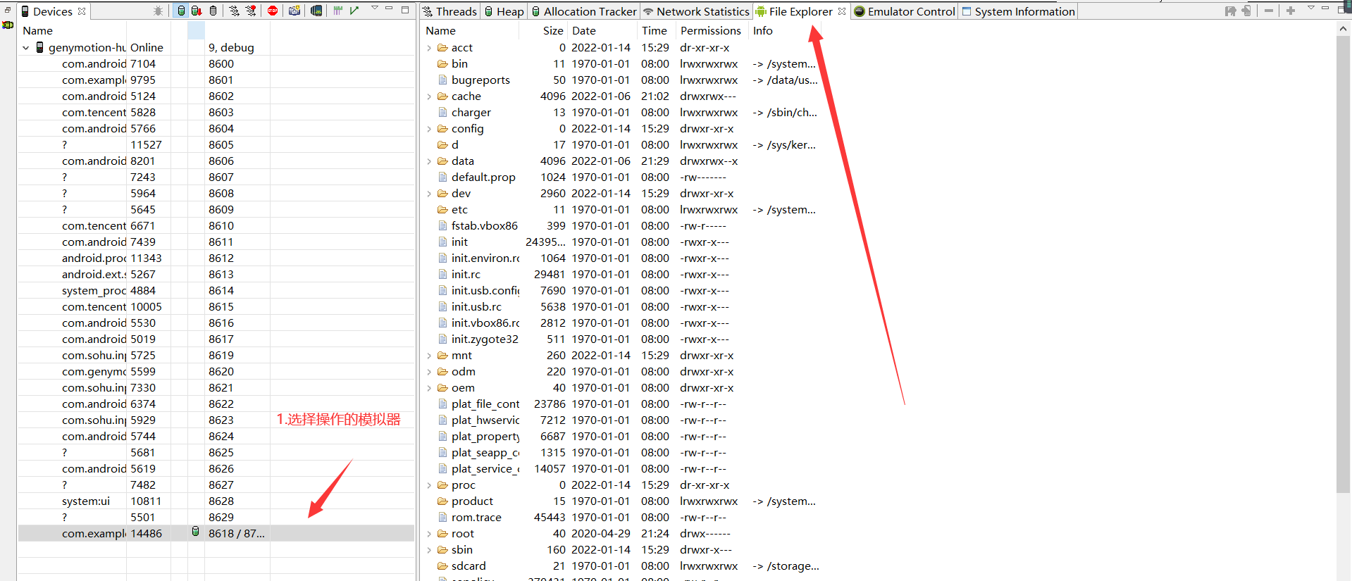Select the sdcard entry in file list
Screen dimensions: 1352x581
pos(469,566)
